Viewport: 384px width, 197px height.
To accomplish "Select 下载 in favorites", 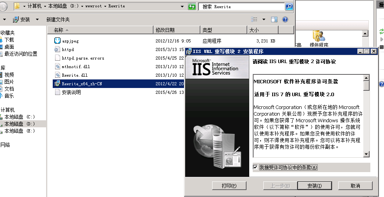I will coord(9,40).
